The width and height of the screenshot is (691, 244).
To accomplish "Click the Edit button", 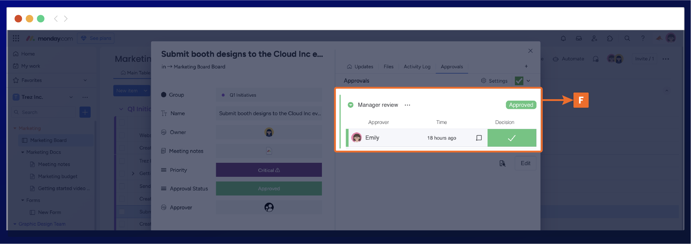I will tap(525, 163).
